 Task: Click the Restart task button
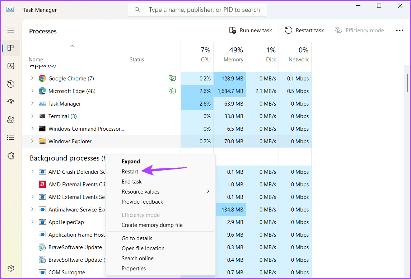pos(304,31)
